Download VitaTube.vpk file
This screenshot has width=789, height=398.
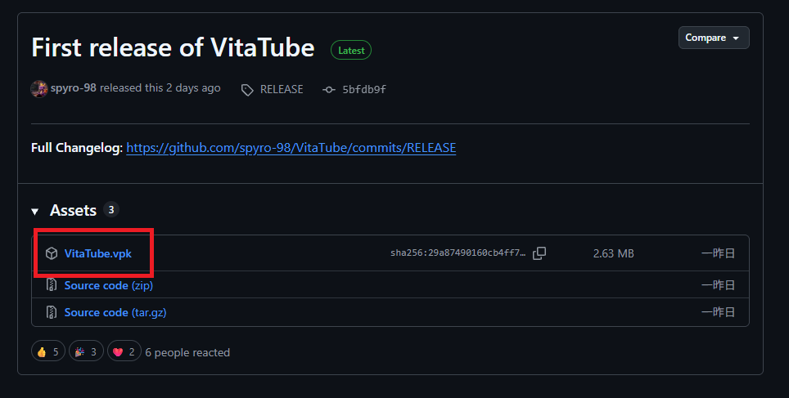97,253
